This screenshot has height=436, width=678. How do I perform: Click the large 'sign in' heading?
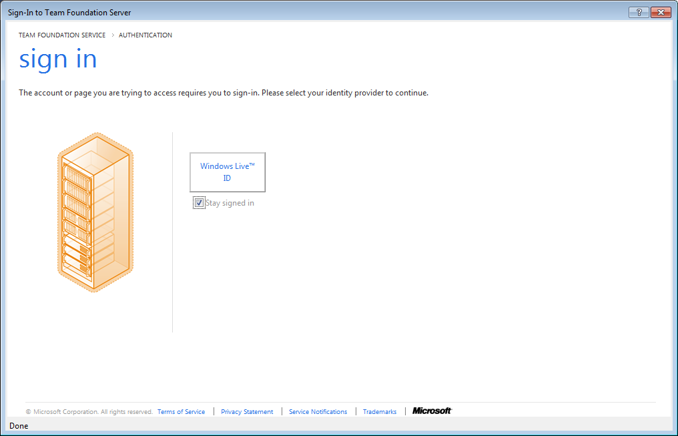click(58, 59)
